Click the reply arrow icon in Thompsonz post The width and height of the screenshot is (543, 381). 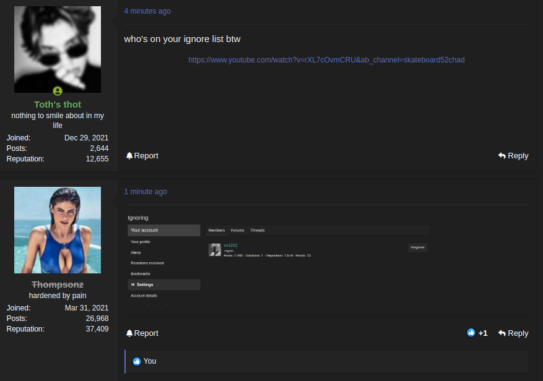pyautogui.click(x=502, y=333)
